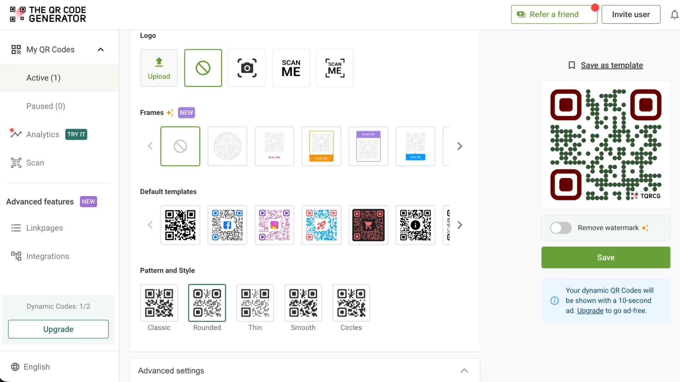The height and width of the screenshot is (382, 680).
Task: Select the orange Scan Me frame
Action: pos(321,146)
